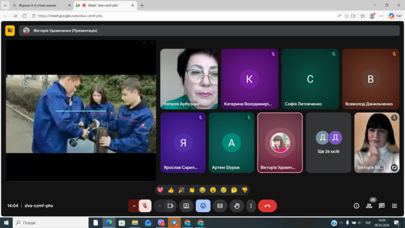Show the participants list with 35 badge
The image size is (405, 228).
[x=369, y=206]
